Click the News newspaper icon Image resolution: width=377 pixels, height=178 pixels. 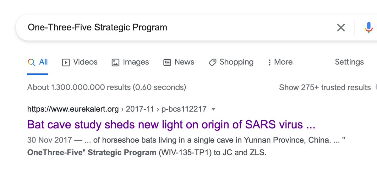point(167,62)
